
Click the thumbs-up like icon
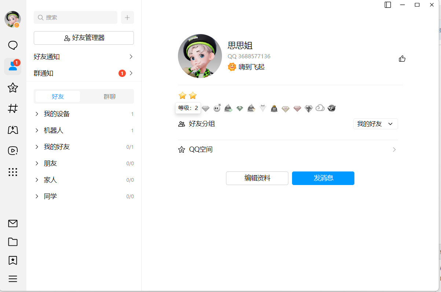coord(402,59)
